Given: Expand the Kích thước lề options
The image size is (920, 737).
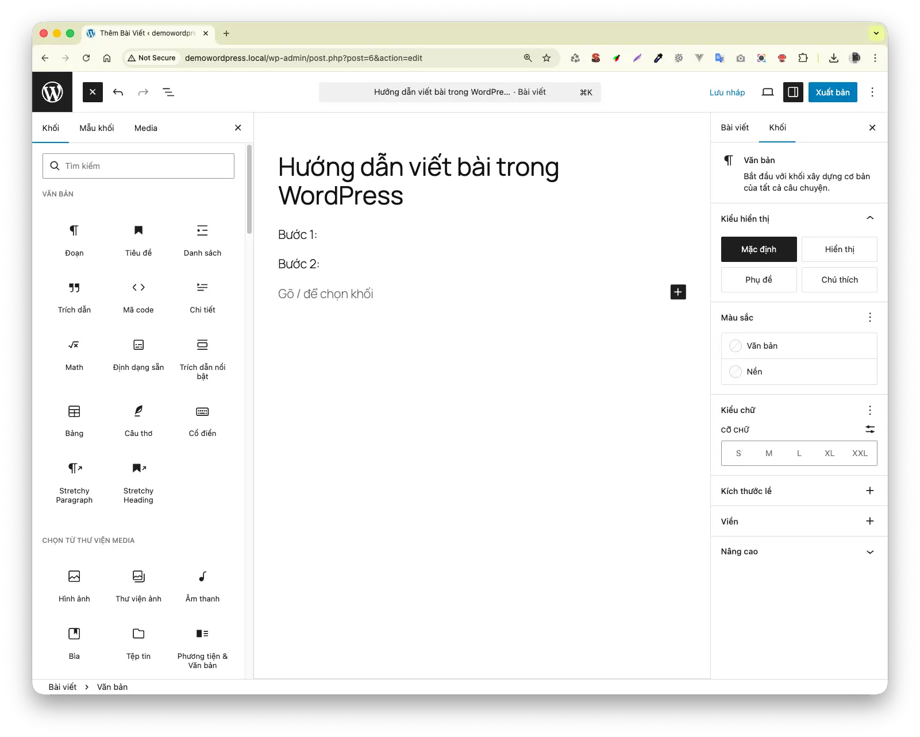Looking at the screenshot, I should coord(869,491).
